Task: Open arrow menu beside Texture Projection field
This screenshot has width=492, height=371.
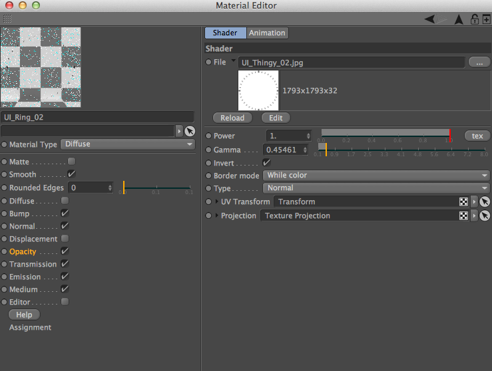Action: click(474, 215)
